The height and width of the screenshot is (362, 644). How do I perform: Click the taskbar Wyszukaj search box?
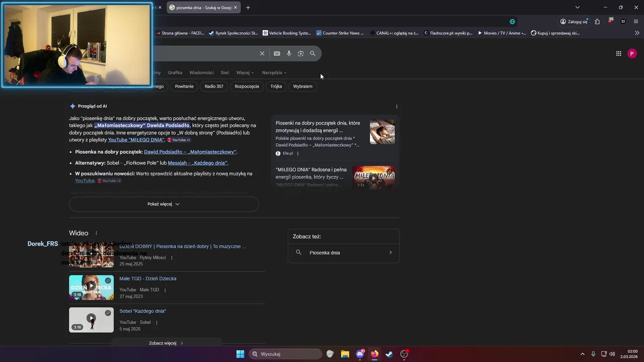[x=286, y=354]
